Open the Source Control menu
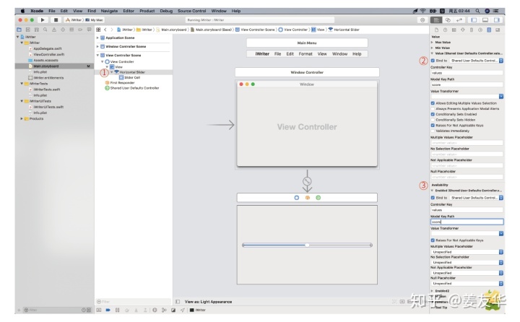Screen dimensions: 520x322 pos(191,11)
